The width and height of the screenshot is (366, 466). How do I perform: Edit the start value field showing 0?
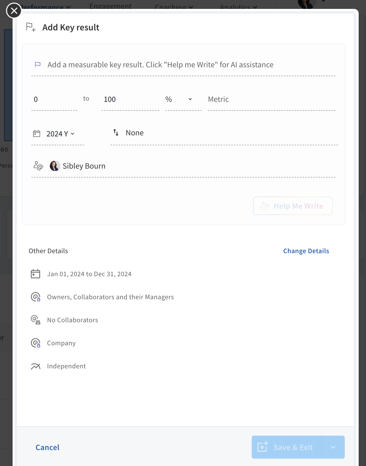(x=54, y=99)
